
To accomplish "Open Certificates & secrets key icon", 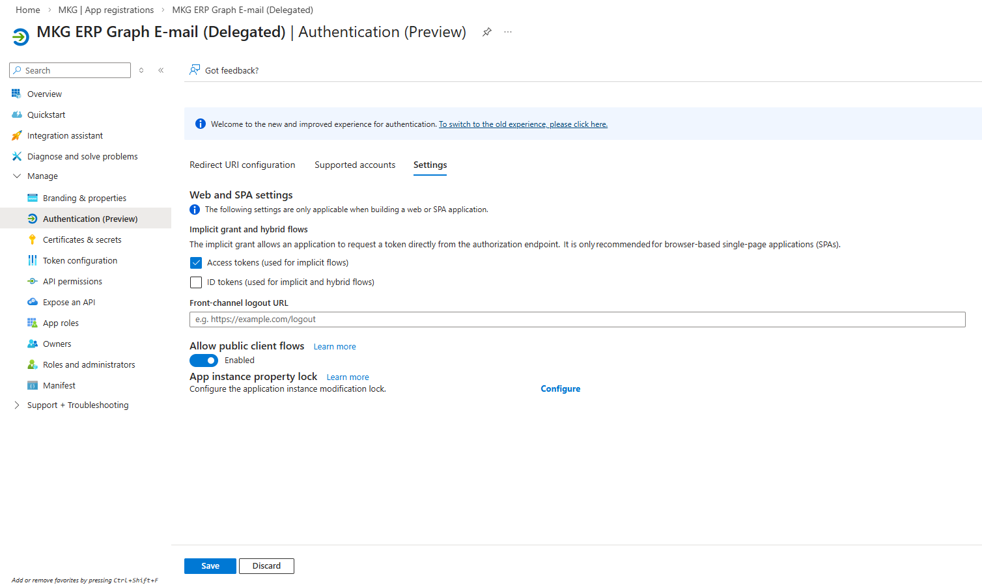I will 33,239.
